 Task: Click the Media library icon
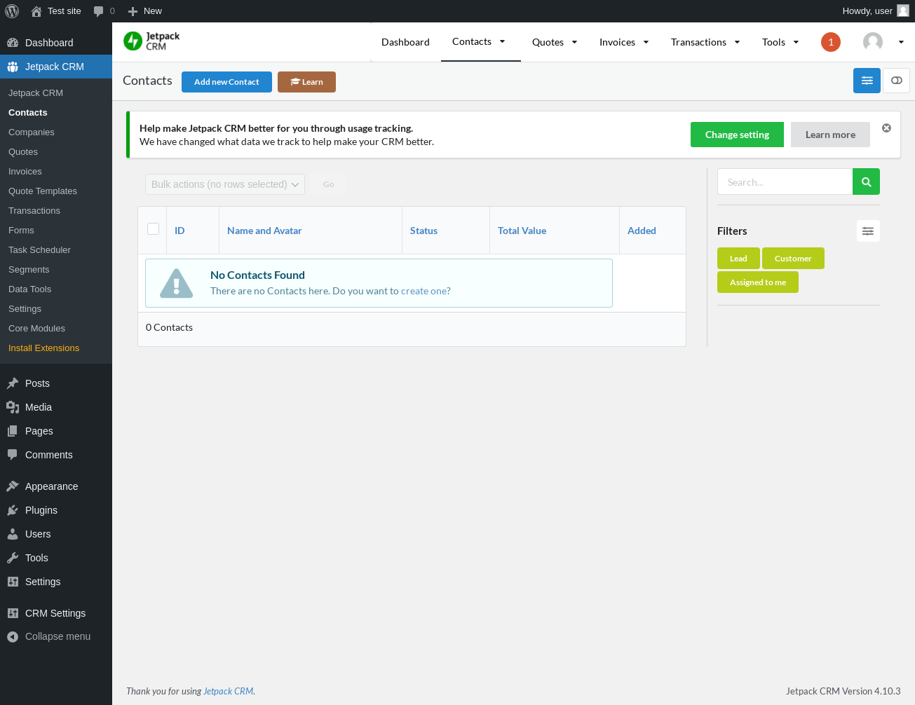pyautogui.click(x=13, y=407)
